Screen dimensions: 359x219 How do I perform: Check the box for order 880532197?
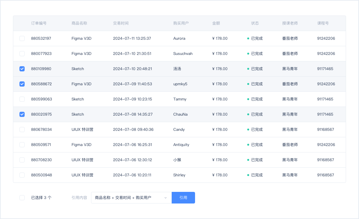click(x=22, y=38)
